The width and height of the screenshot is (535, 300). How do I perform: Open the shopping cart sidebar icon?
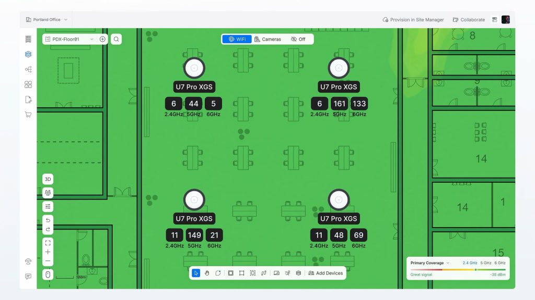[28, 115]
